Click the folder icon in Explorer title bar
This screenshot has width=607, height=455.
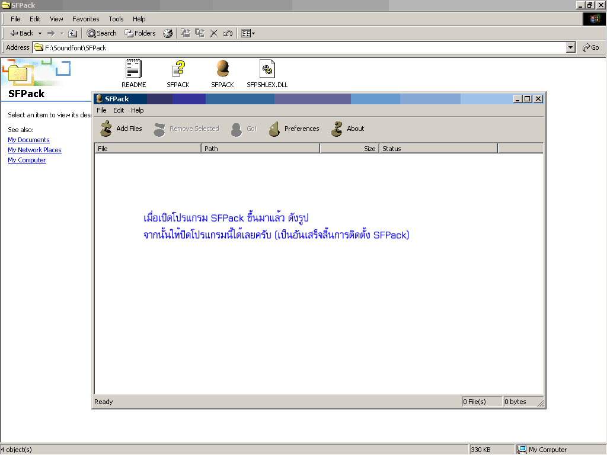point(6,5)
